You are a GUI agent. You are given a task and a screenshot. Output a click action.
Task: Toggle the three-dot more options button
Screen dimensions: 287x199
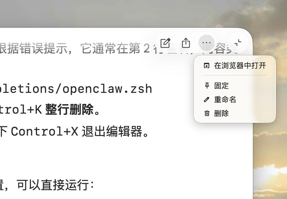207,43
